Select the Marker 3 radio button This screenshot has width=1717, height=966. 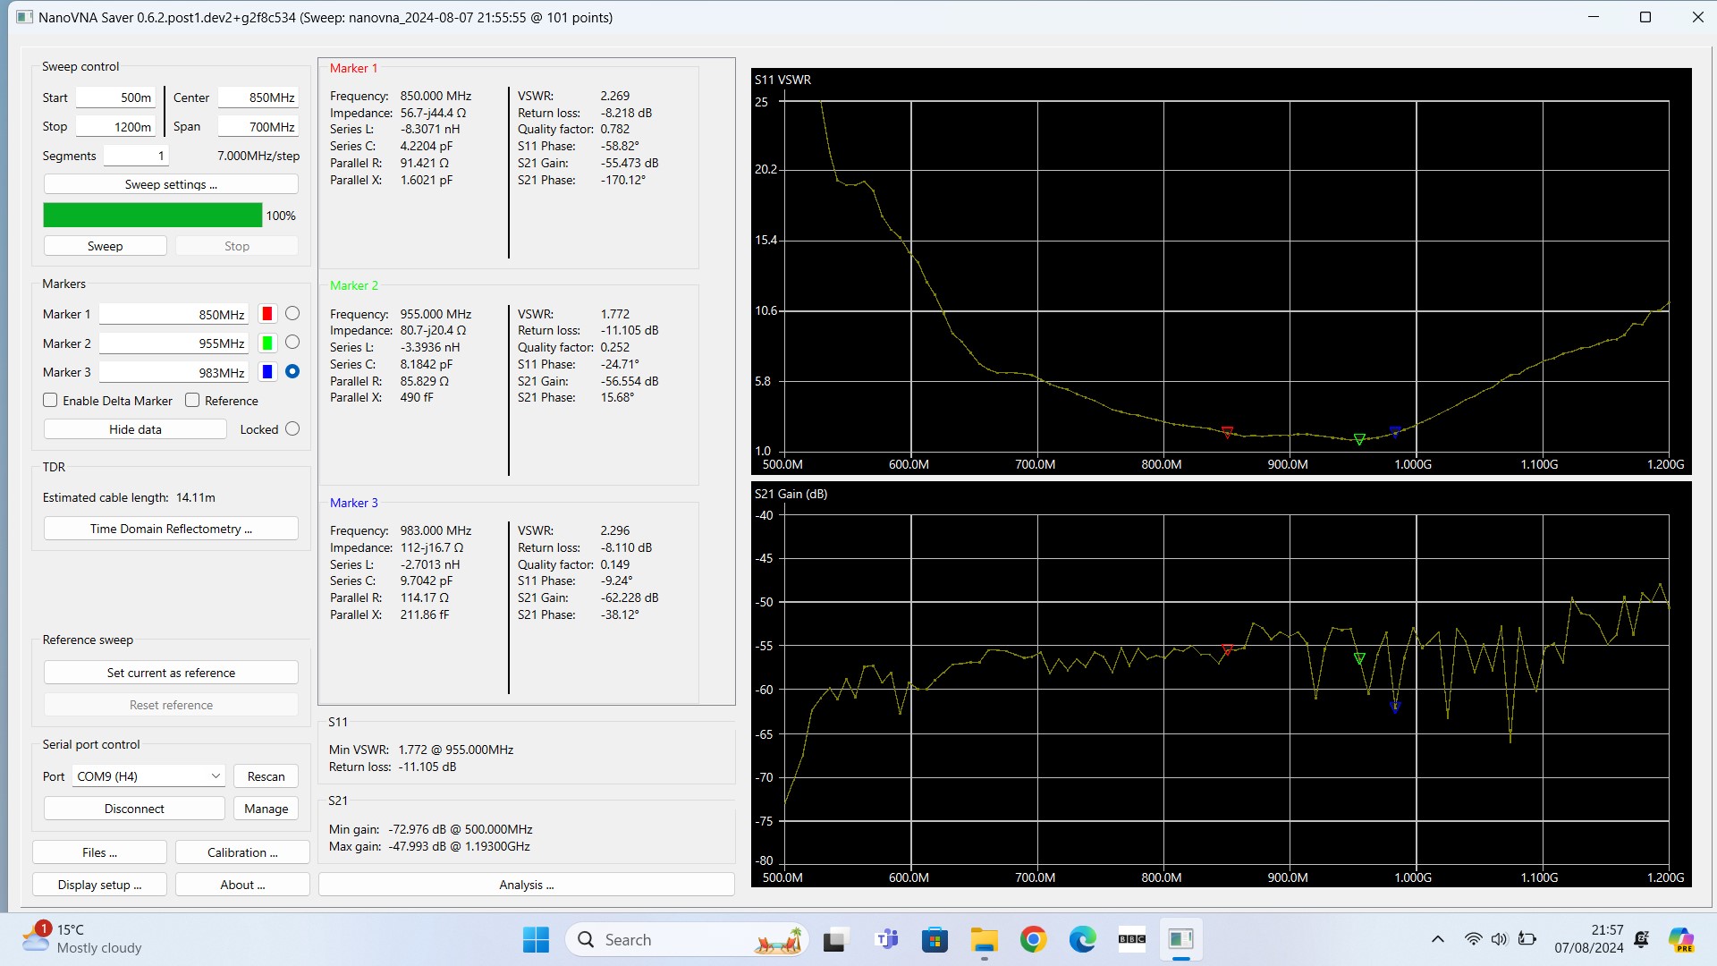292,371
